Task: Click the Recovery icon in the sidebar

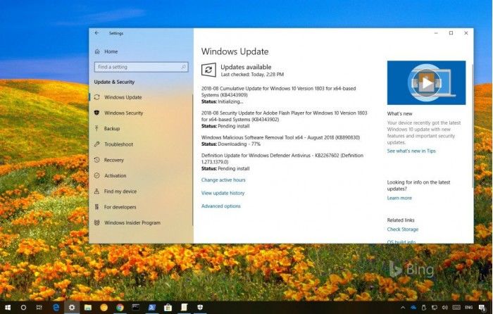Action: pyautogui.click(x=96, y=160)
